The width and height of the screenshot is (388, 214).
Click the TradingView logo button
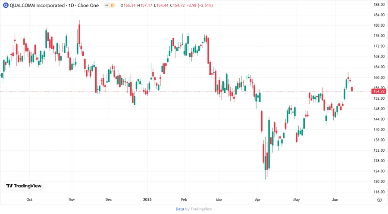(x=24, y=186)
